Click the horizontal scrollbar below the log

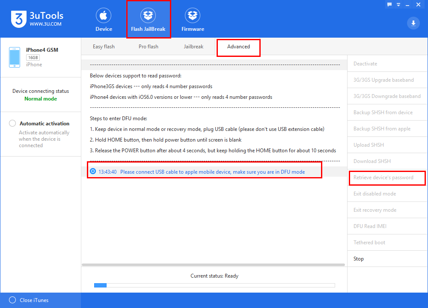213,265
